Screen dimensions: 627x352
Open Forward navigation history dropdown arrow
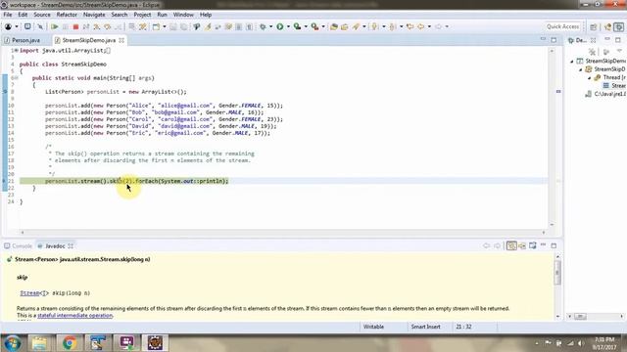pyautogui.click(x=447, y=26)
